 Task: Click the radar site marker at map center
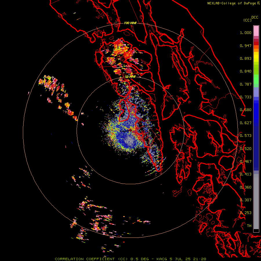(x=130, y=130)
